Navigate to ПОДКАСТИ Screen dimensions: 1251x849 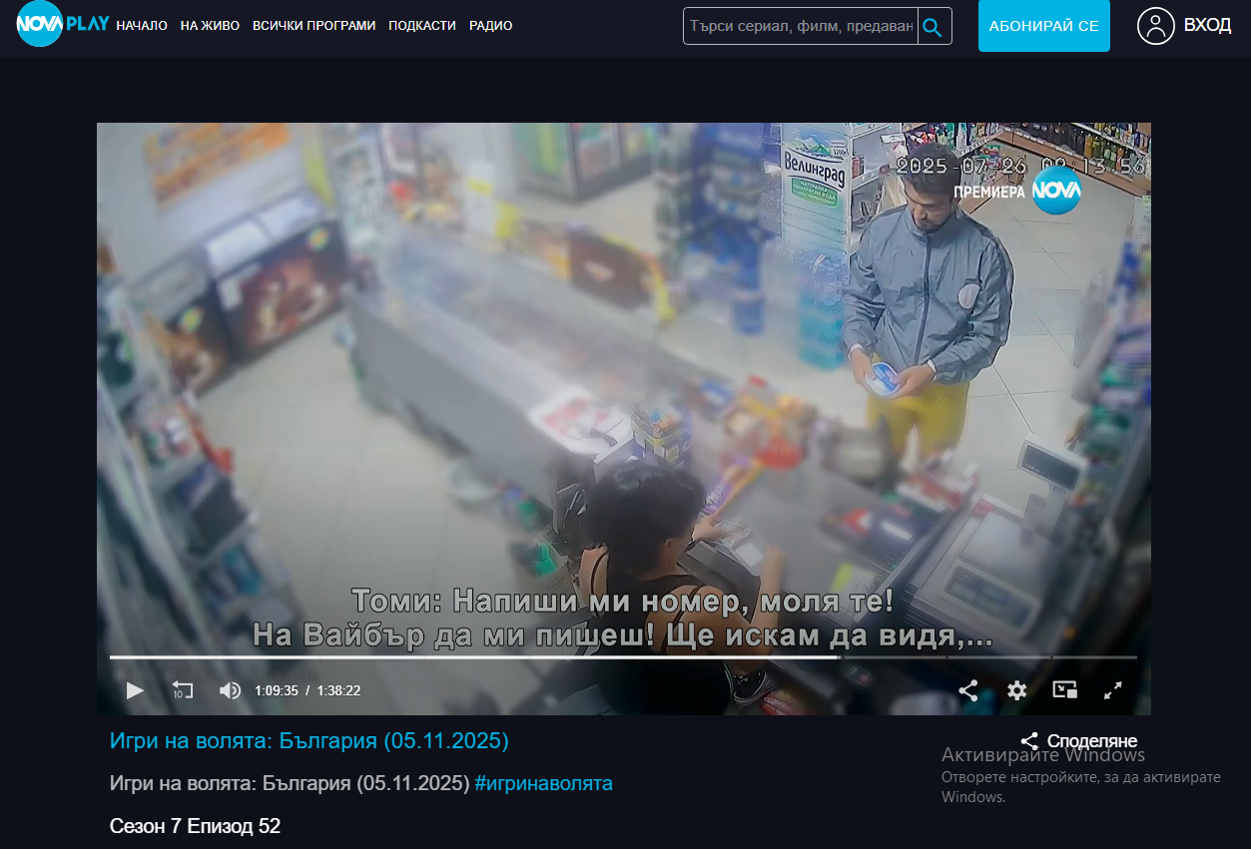coord(421,26)
